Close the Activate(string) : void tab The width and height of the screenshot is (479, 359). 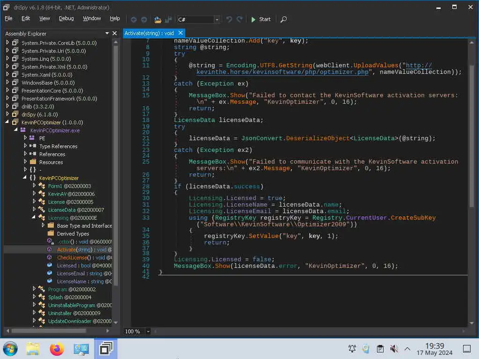[x=181, y=33]
